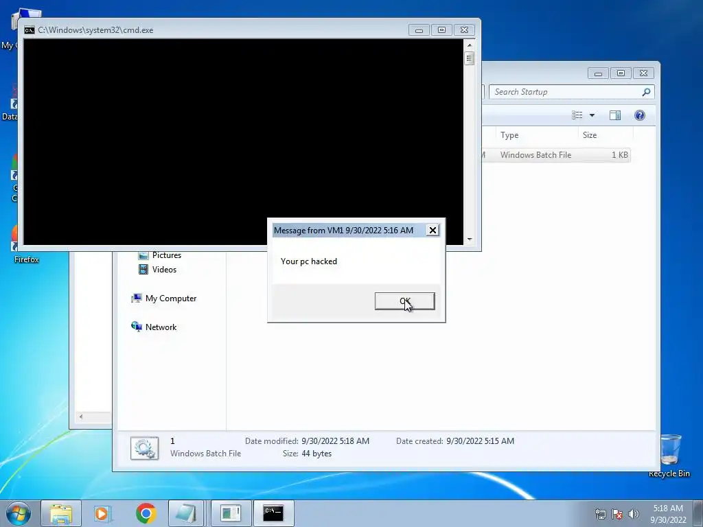Click the 44 bytes size value

316,454
